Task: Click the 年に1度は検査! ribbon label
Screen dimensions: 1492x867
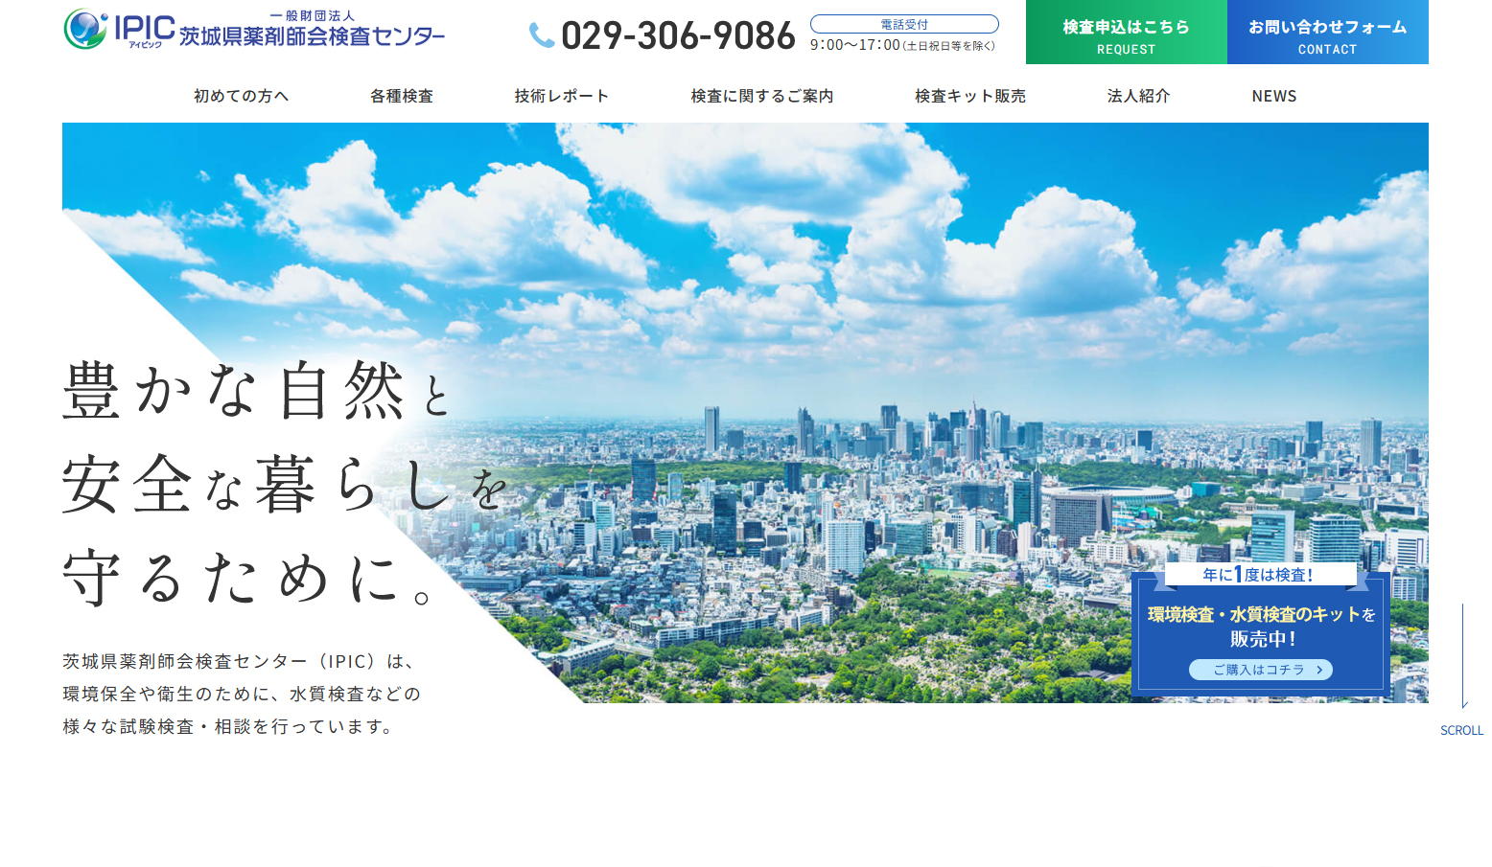Action: (1259, 575)
